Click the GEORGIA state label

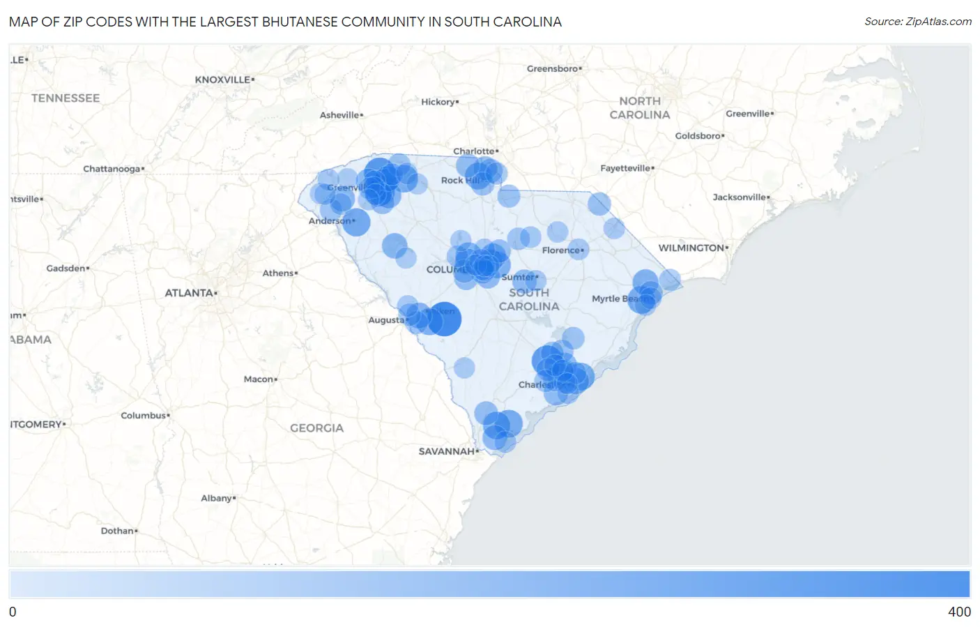(317, 428)
